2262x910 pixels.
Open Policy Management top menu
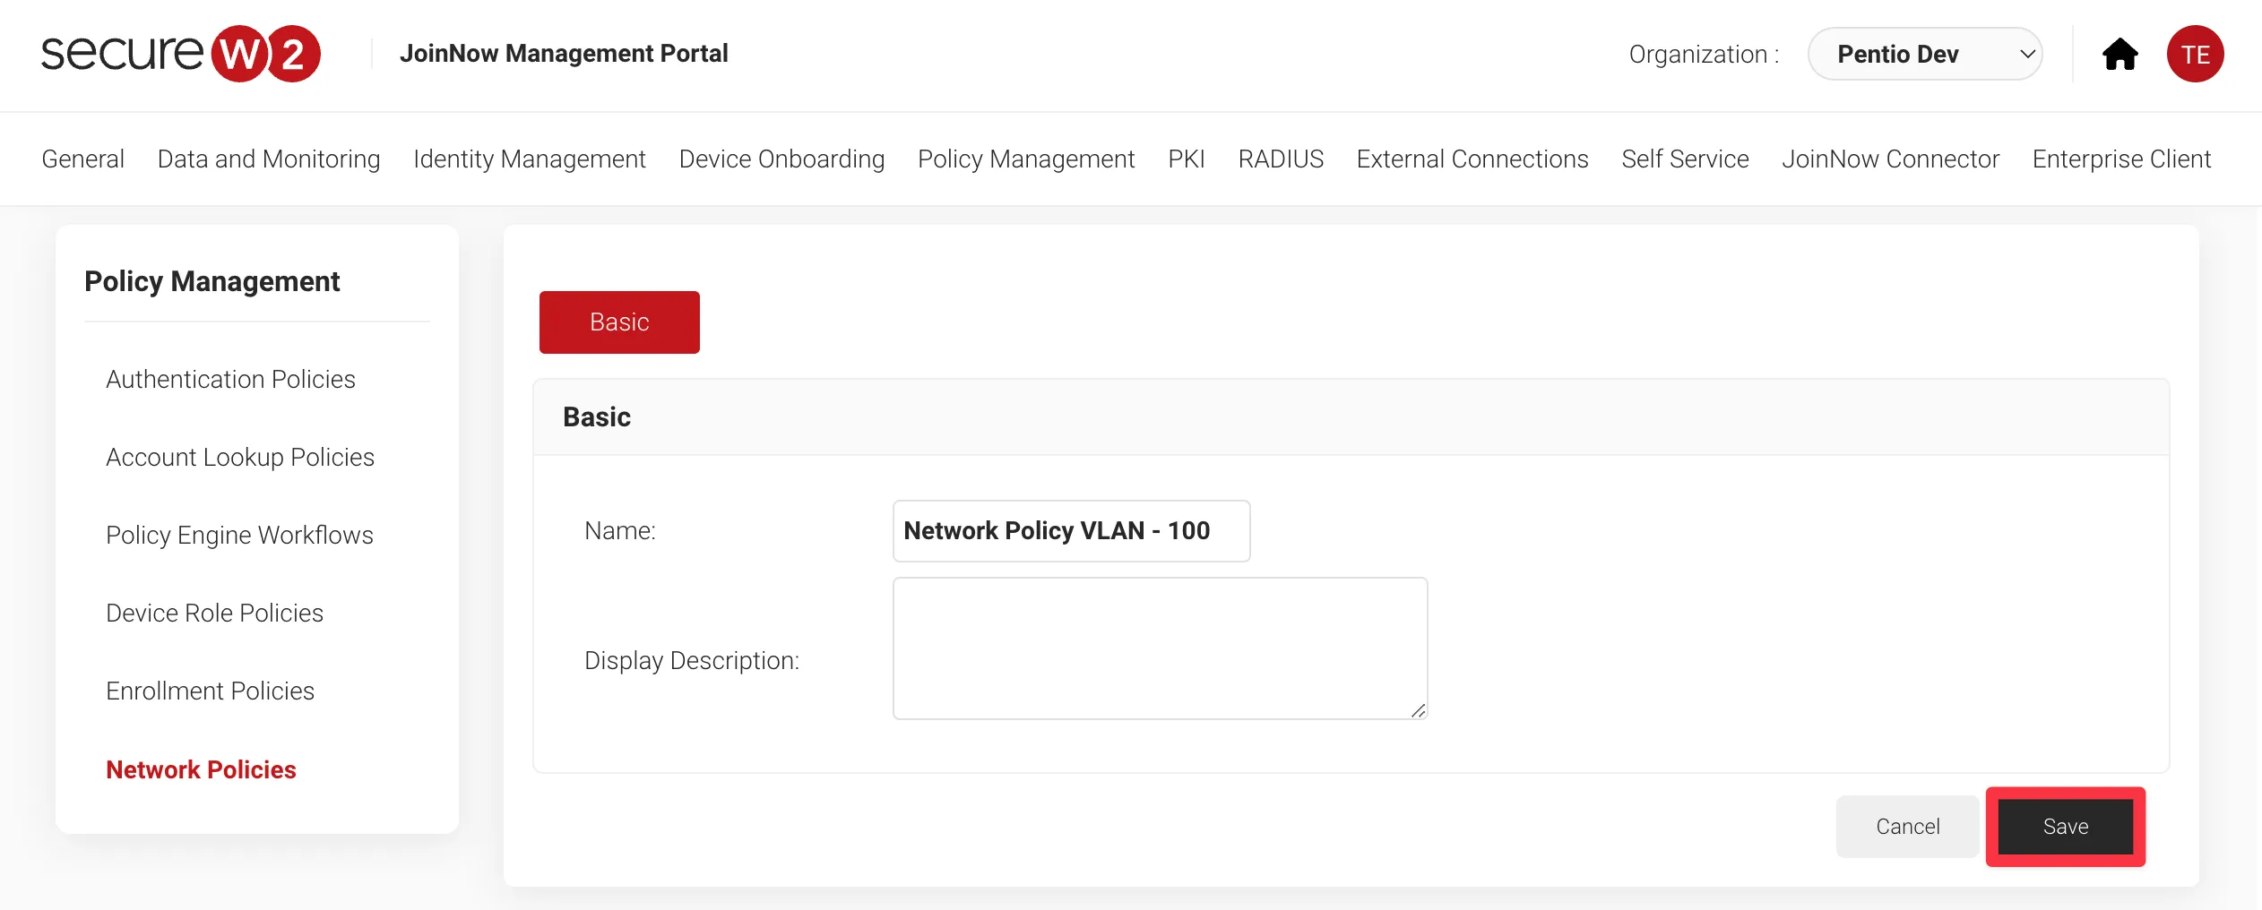(1026, 159)
